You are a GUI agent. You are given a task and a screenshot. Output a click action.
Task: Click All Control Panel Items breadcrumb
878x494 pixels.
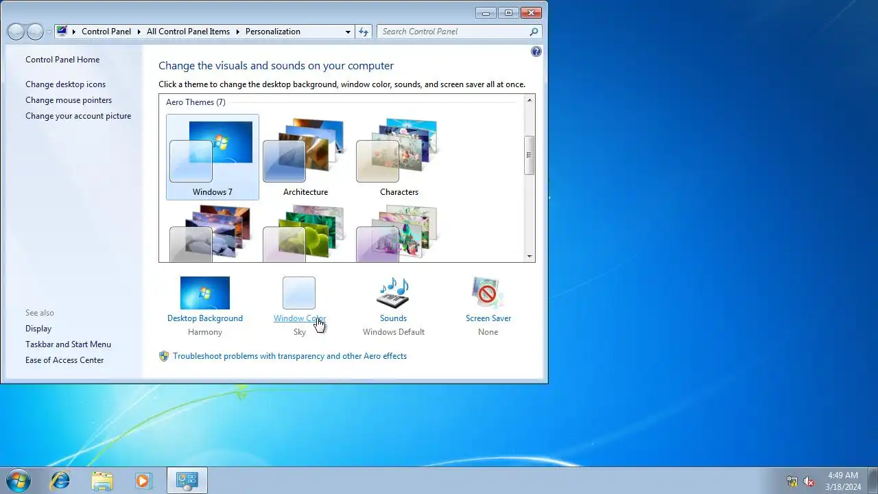(188, 32)
